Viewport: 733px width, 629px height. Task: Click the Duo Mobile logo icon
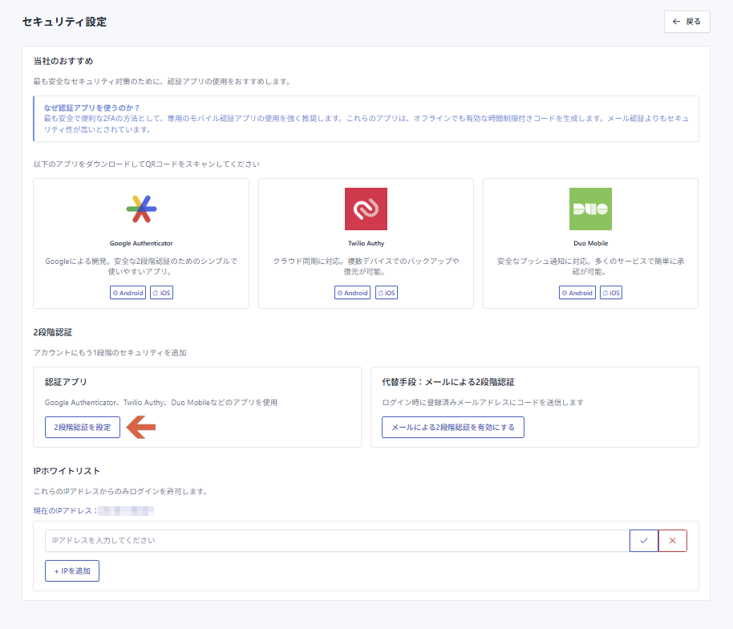[590, 209]
